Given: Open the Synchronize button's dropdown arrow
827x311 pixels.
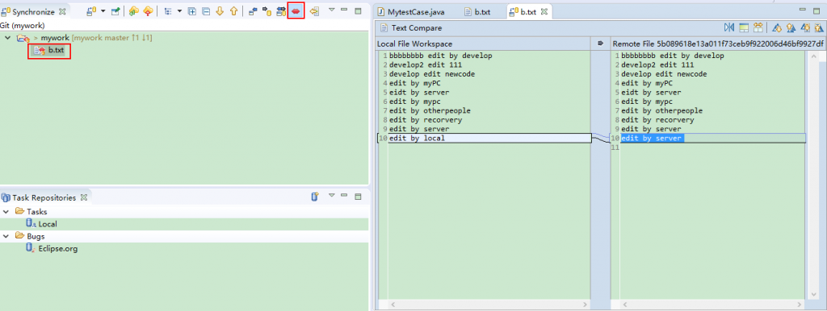Looking at the screenshot, I should pyautogui.click(x=103, y=11).
